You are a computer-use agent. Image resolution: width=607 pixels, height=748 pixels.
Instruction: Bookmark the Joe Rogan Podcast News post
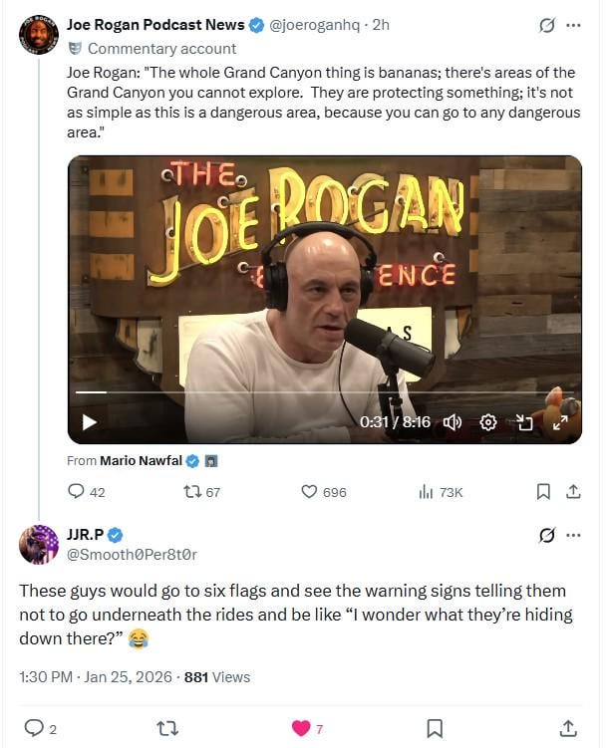tap(543, 491)
